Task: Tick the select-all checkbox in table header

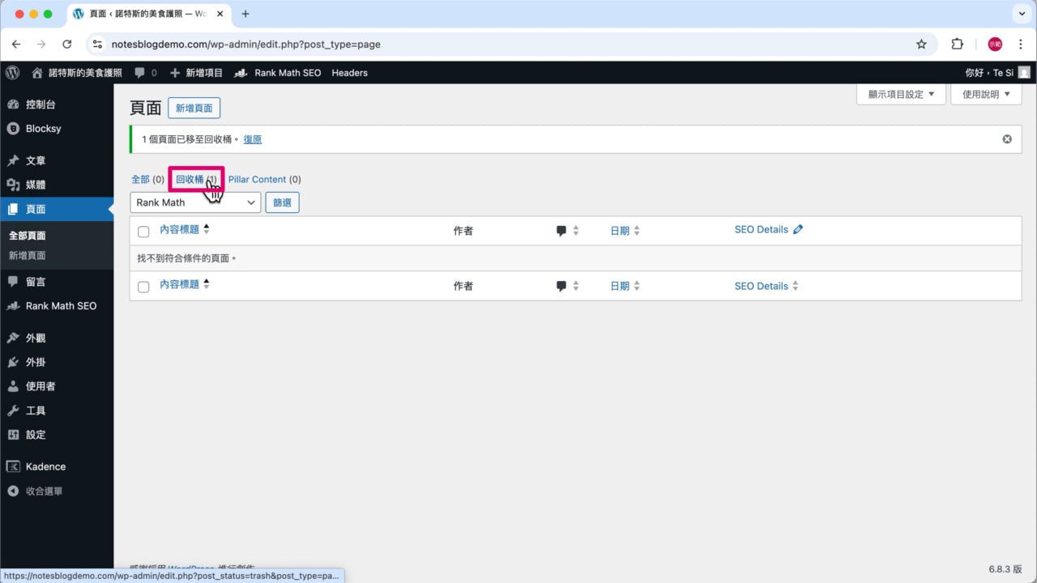Action: coord(143,232)
